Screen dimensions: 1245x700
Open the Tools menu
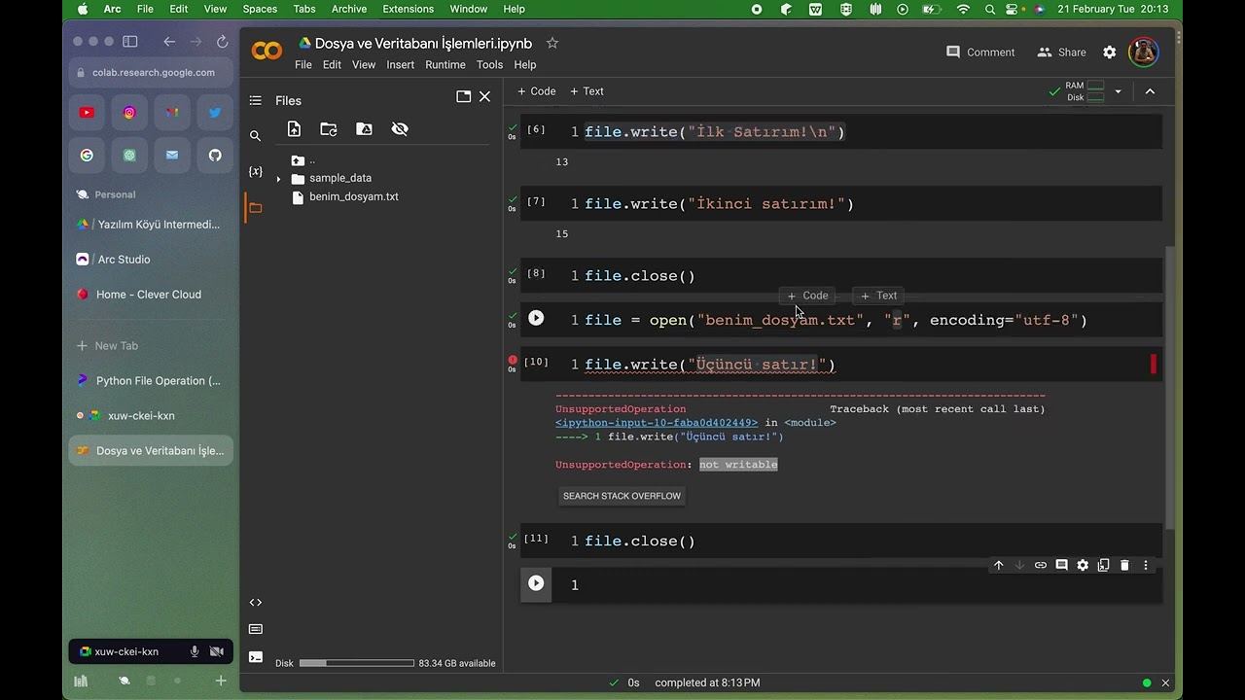pyautogui.click(x=489, y=65)
